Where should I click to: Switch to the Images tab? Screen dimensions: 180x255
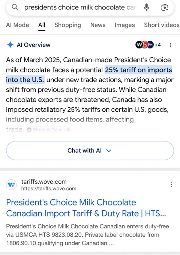coord(125,25)
